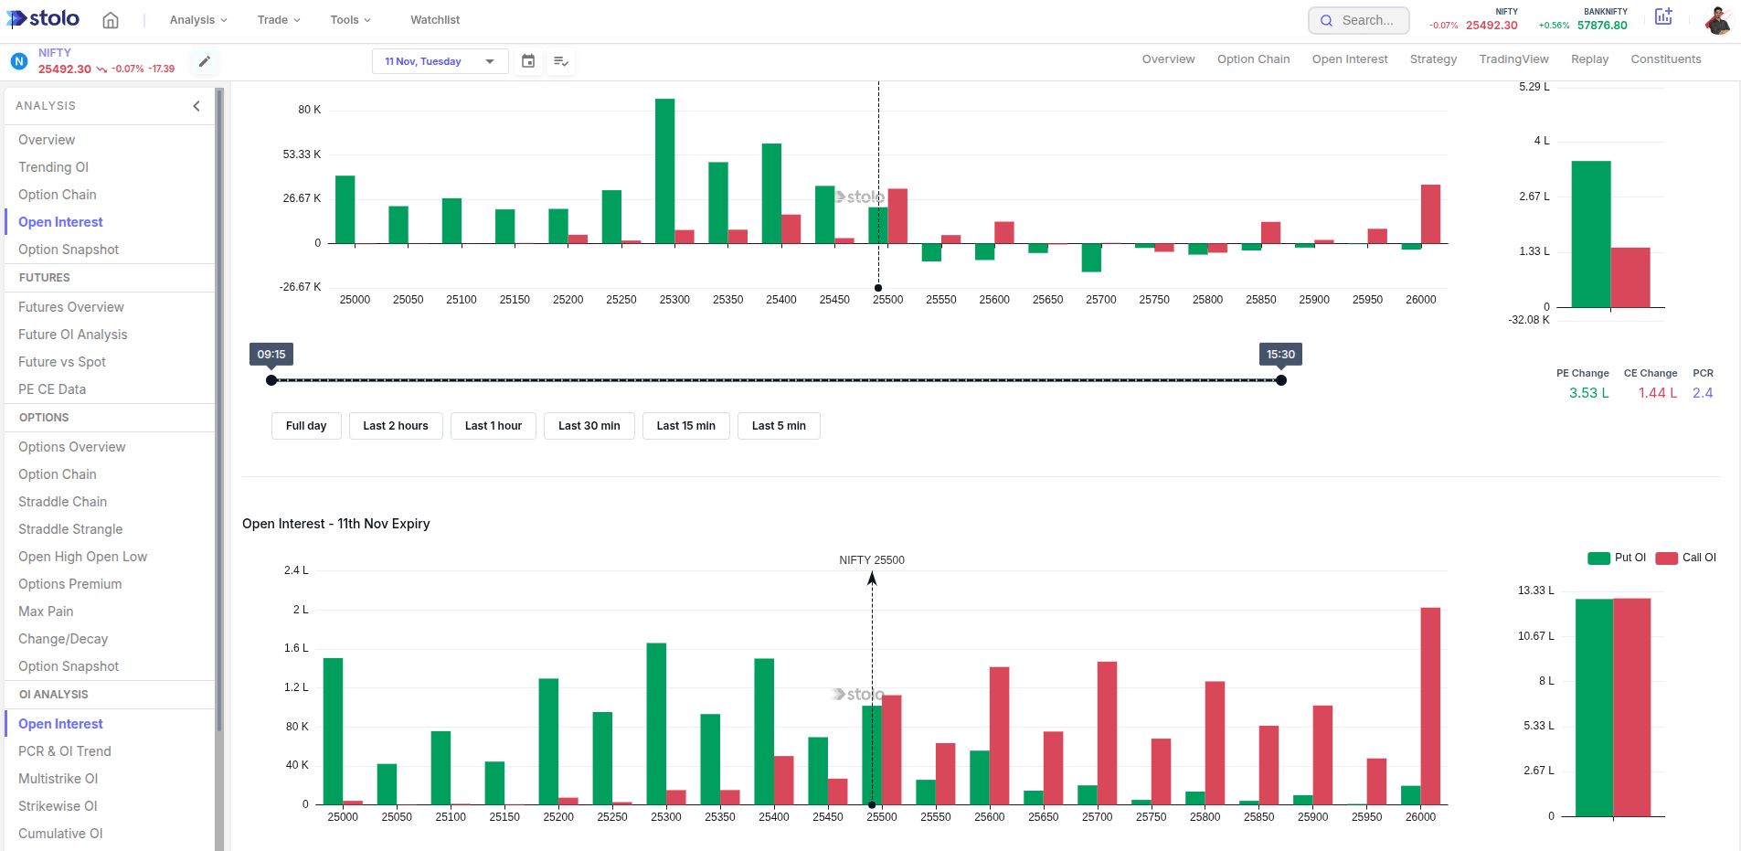Click the add-chart icon in top right
The height and width of the screenshot is (851, 1741).
click(1663, 17)
